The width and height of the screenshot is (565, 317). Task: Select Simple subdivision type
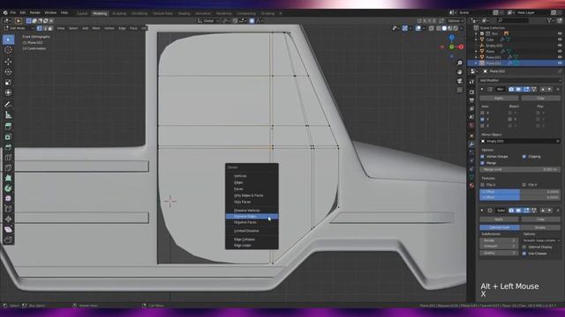(x=540, y=227)
